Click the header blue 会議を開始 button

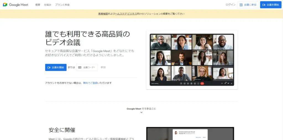271,5
